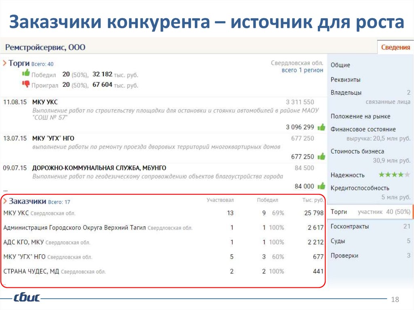Click the 'Всего: 17' customers link
Image resolution: width=414 pixels, height=310 pixels.
[59, 202]
